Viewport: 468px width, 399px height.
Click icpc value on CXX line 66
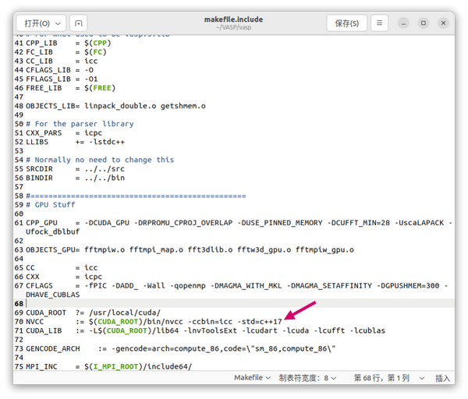(x=93, y=277)
